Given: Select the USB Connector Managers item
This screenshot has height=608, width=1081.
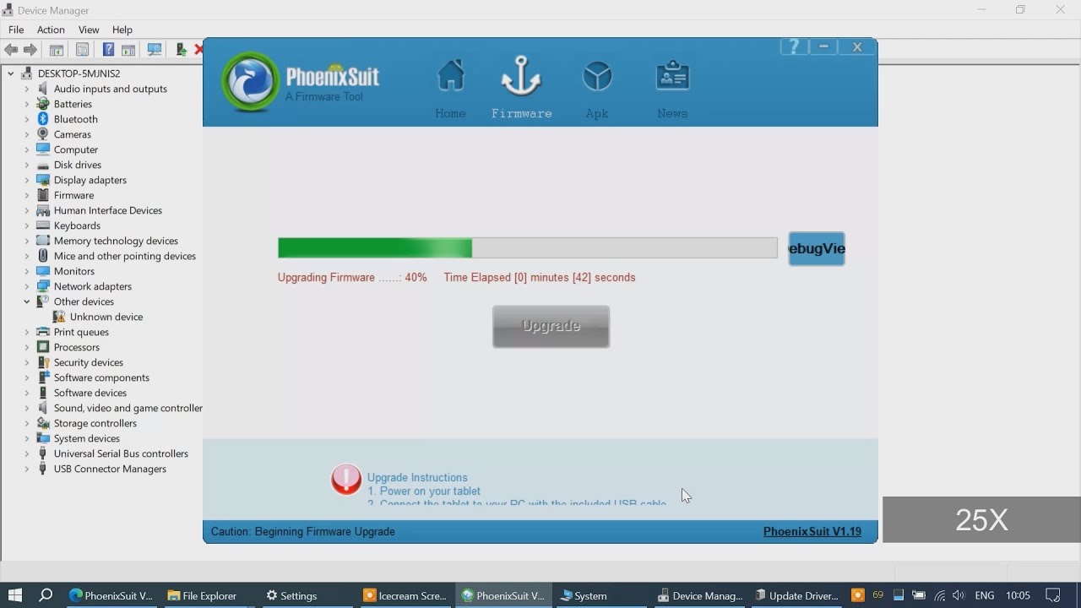Looking at the screenshot, I should 110,469.
